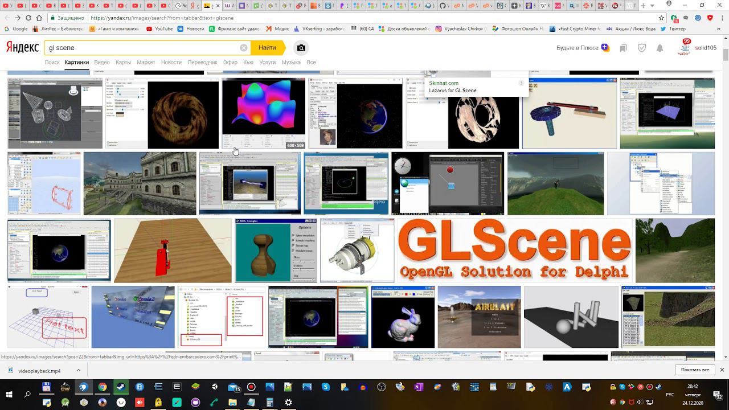This screenshot has width=729, height=410.
Task: Switch to the Карты tab
Action: coord(123,62)
